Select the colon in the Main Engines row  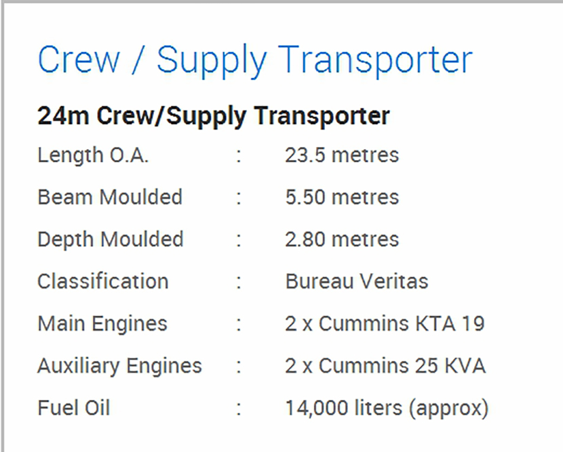tap(239, 325)
